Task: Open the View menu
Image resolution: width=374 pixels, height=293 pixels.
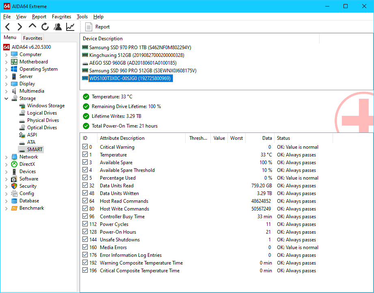Action: click(x=21, y=17)
